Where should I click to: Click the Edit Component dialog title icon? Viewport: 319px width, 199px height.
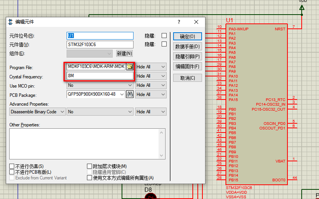[10, 22]
